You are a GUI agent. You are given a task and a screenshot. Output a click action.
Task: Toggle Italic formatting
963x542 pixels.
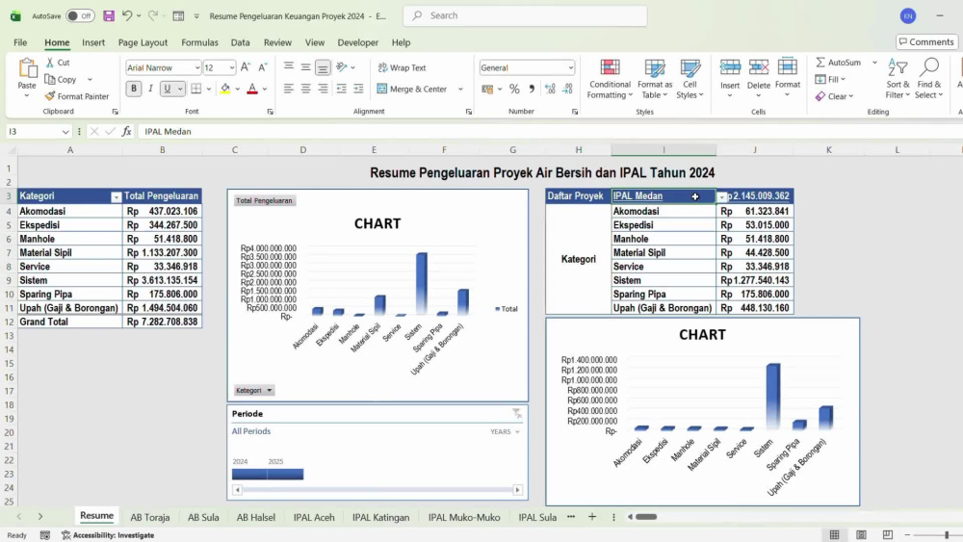point(150,89)
